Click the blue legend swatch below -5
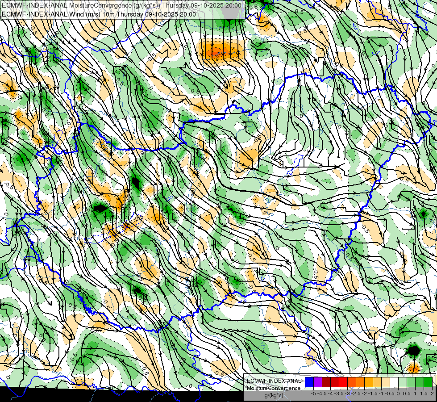Image resolution: width=437 pixels, height=402 pixels. point(309,382)
